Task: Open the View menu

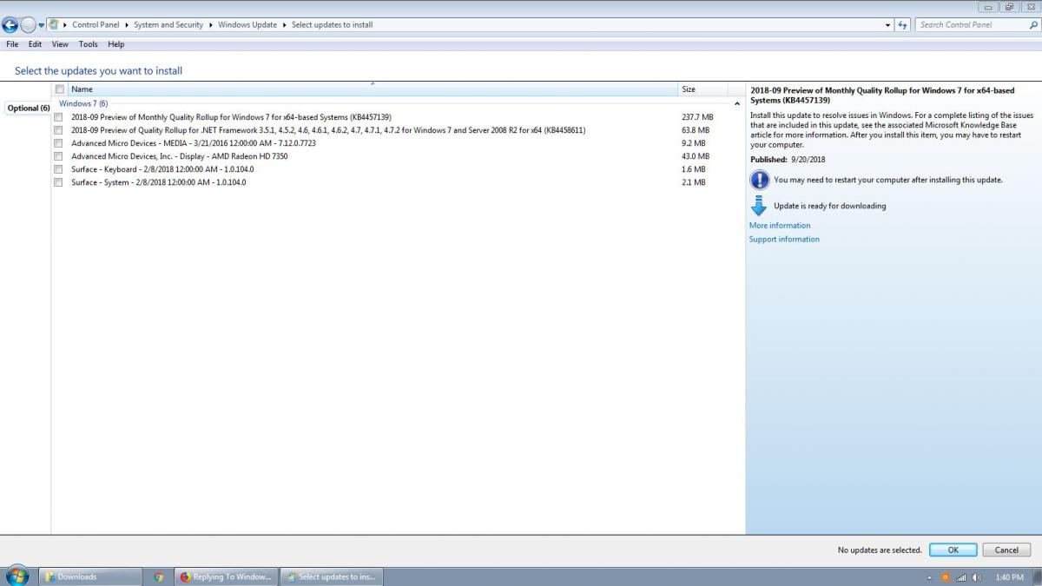Action: (x=60, y=44)
